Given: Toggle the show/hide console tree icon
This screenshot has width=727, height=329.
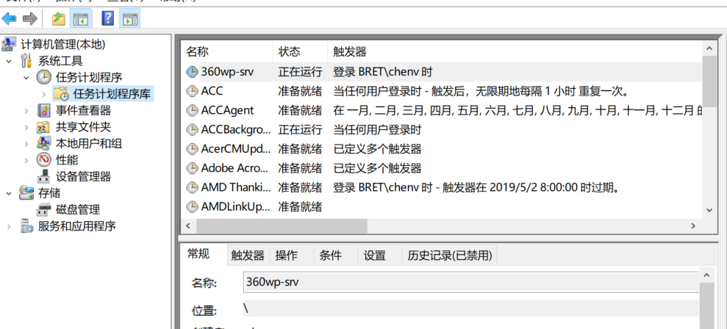Looking at the screenshot, I should [81, 18].
